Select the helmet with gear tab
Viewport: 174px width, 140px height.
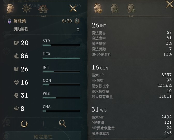click(98, 9)
